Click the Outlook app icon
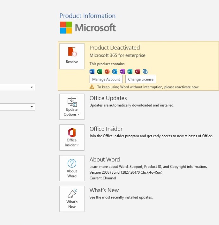219x225 pixels. [x=115, y=71]
